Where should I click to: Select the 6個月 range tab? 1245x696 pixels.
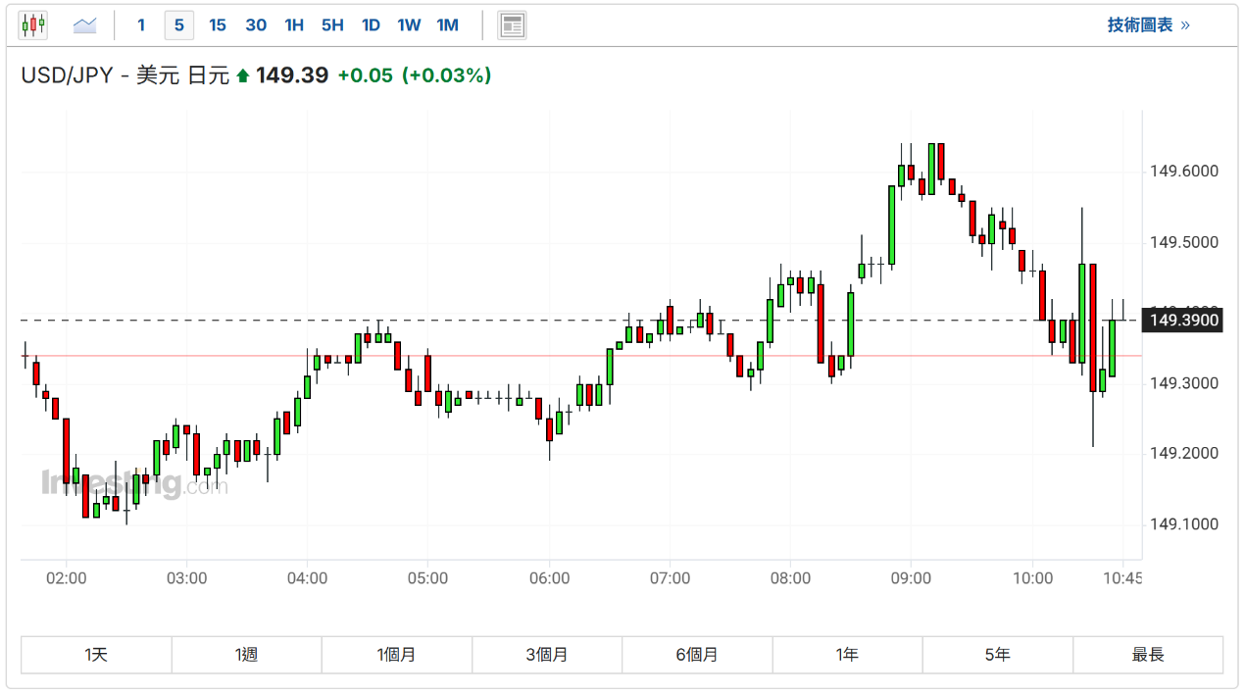(697, 655)
